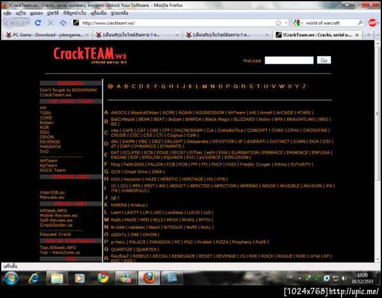This screenshot has width=382, height=298.
Task: Select letter Z in alphabet index
Action: [x=304, y=86]
